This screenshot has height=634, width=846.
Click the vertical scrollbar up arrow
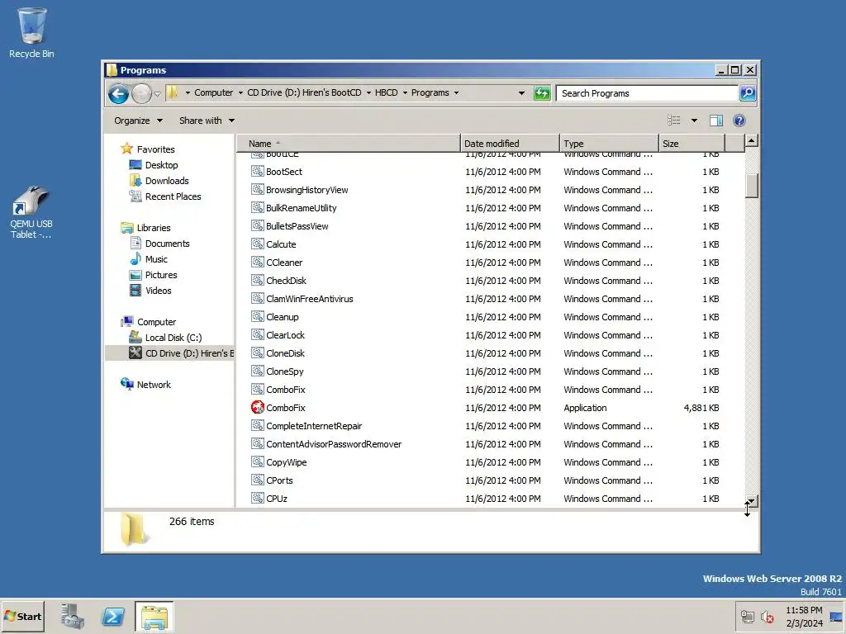coord(752,140)
